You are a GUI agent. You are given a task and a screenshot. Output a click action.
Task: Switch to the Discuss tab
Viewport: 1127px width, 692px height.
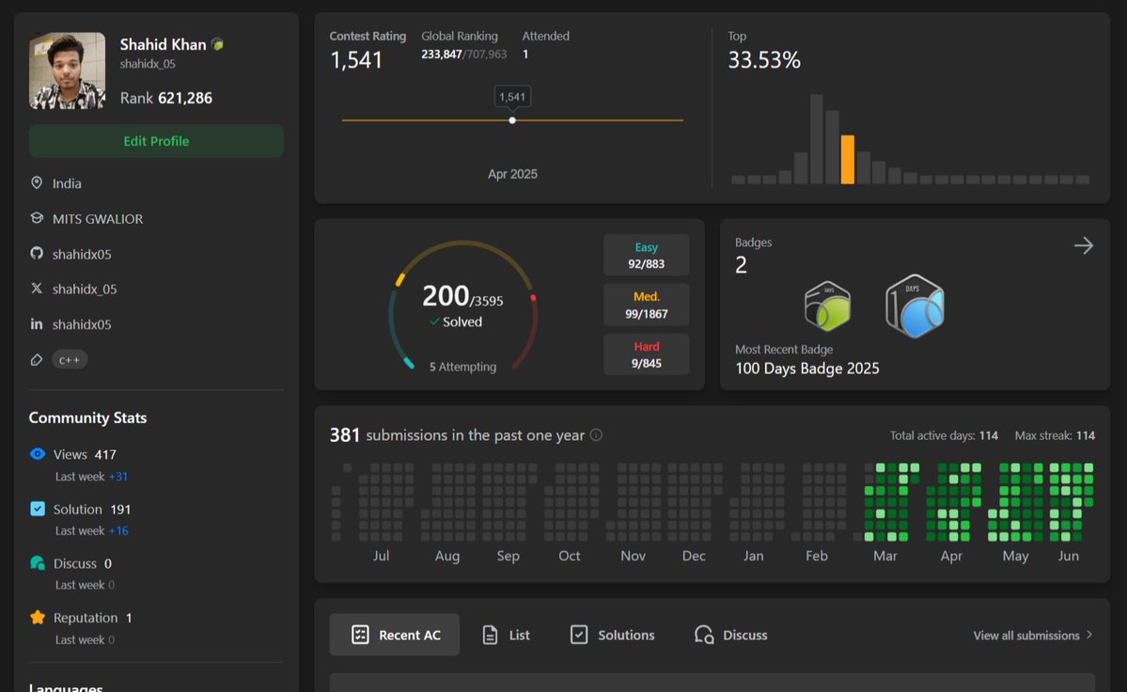tap(731, 635)
